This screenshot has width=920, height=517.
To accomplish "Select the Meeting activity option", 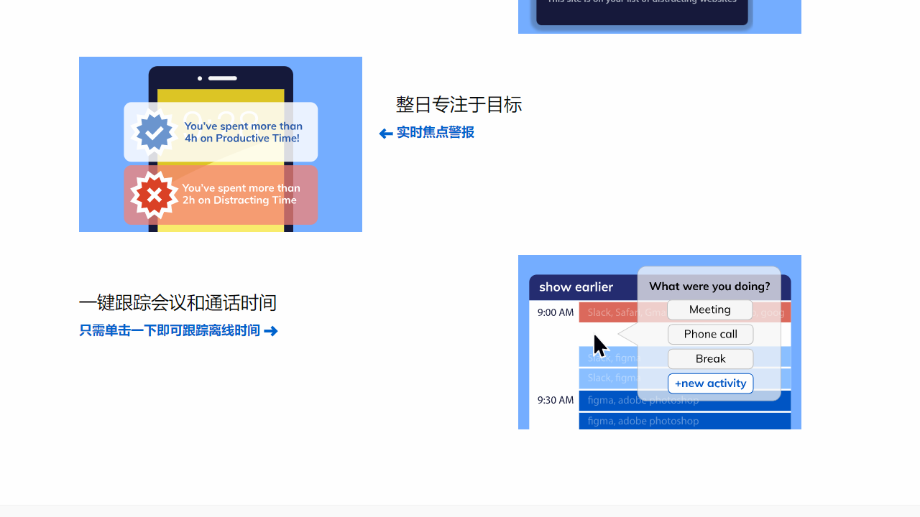I will pyautogui.click(x=709, y=309).
